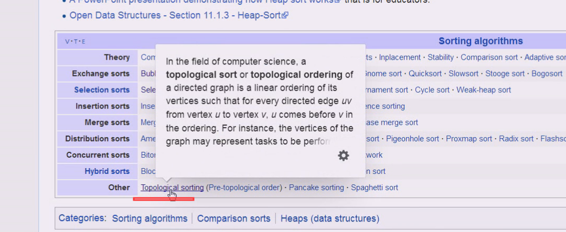The height and width of the screenshot is (232, 566).
Task: Open the Categories link
Action: coord(82,218)
